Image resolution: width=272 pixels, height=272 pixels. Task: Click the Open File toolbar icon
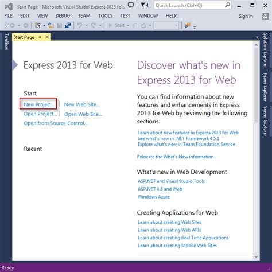(50, 25)
